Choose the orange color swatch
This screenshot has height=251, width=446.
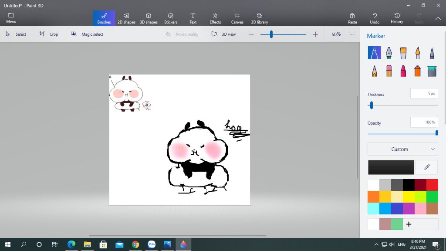point(373,197)
